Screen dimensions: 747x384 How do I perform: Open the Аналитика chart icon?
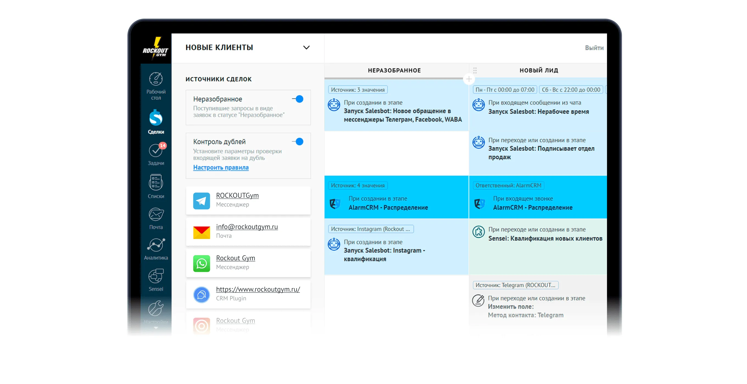pos(156,245)
